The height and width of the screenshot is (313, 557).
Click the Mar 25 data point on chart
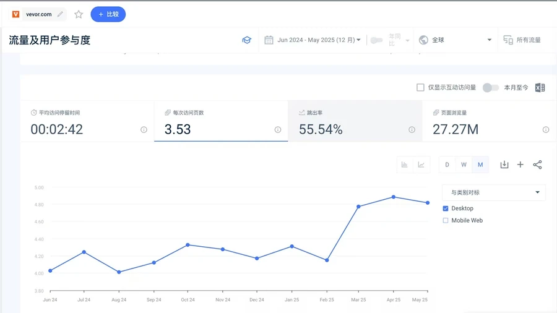[358, 207]
